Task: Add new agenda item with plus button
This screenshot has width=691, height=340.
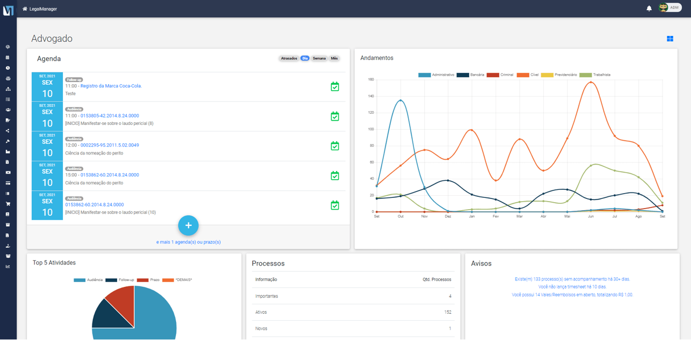Action: click(188, 226)
